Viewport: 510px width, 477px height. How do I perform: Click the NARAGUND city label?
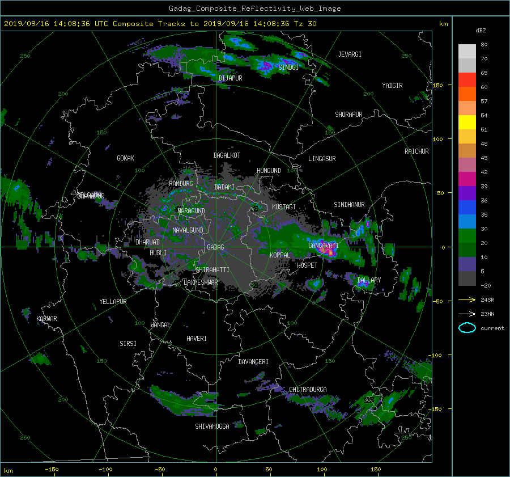[x=192, y=211]
